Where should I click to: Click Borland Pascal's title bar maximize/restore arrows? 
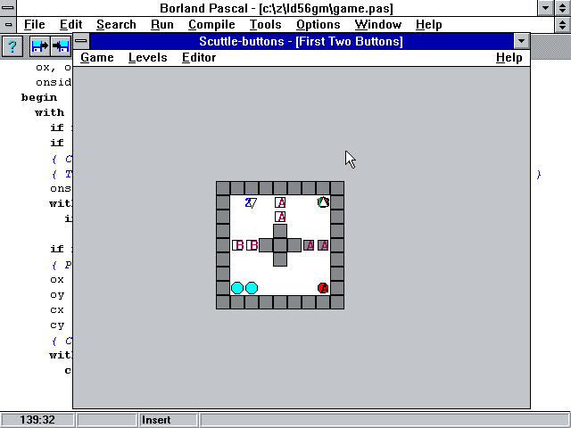[562, 8]
